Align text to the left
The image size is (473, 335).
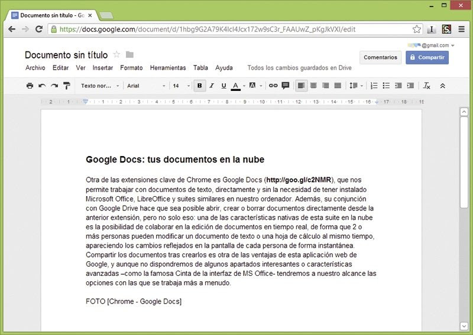pyautogui.click(x=301, y=86)
